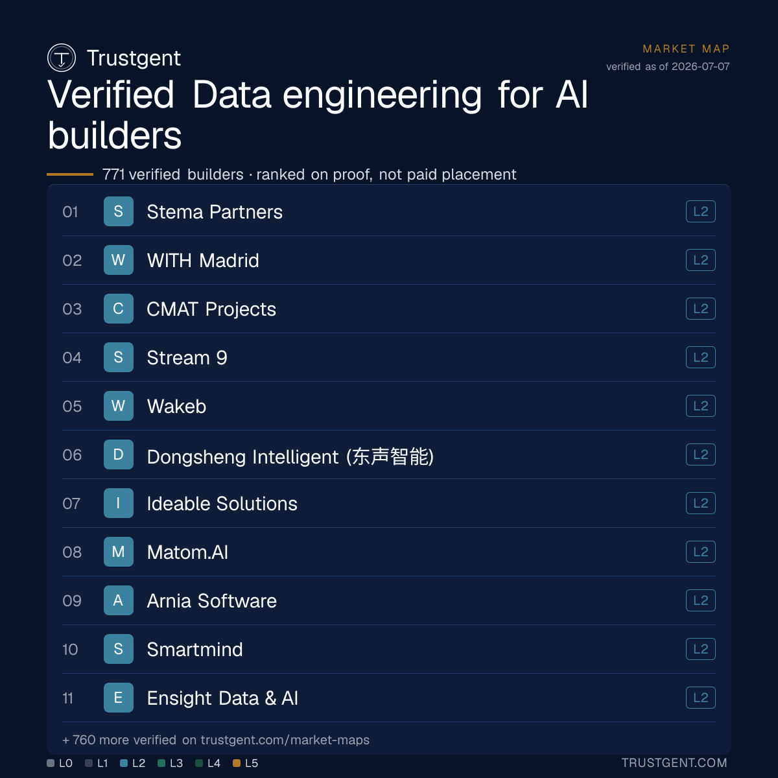778x778 pixels.
Task: Select the S avatar beside Stema Partners
Action: pyautogui.click(x=119, y=211)
